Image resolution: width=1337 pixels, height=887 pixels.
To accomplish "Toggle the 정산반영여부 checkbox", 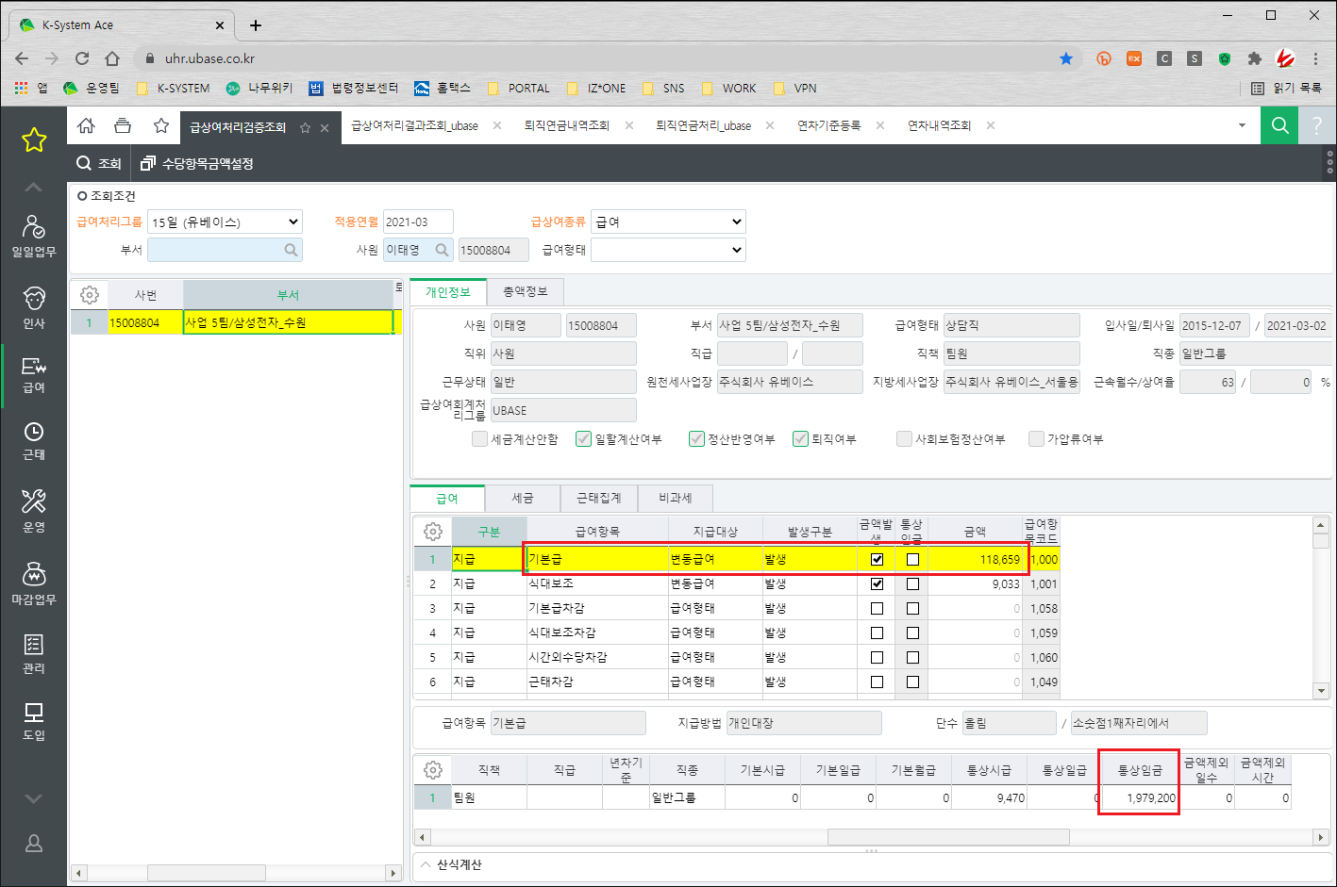I will pyautogui.click(x=696, y=439).
